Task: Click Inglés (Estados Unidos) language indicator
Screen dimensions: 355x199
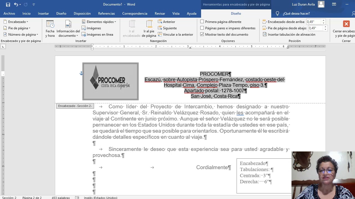Action: click(x=100, y=198)
